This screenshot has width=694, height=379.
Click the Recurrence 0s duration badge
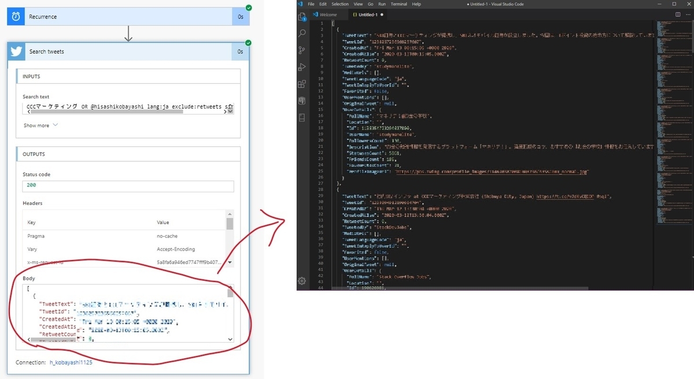coord(241,17)
